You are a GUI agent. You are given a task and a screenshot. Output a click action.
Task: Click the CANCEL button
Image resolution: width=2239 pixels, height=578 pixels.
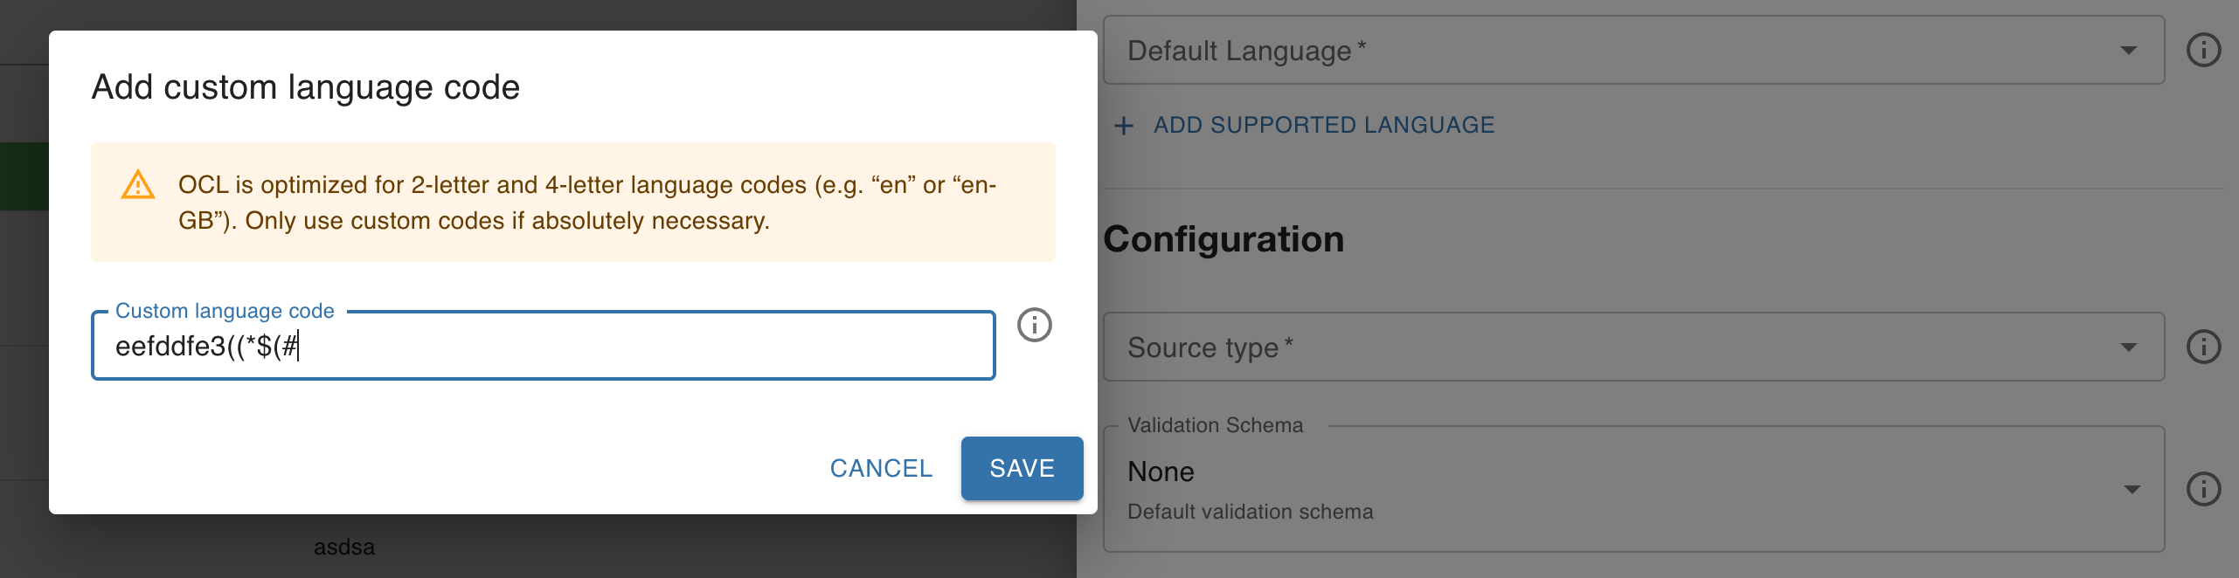[x=881, y=468]
